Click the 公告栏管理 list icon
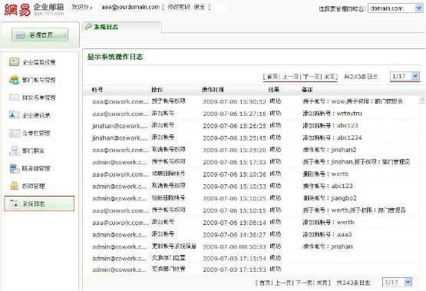The height and width of the screenshot is (291, 426). pos(15,133)
